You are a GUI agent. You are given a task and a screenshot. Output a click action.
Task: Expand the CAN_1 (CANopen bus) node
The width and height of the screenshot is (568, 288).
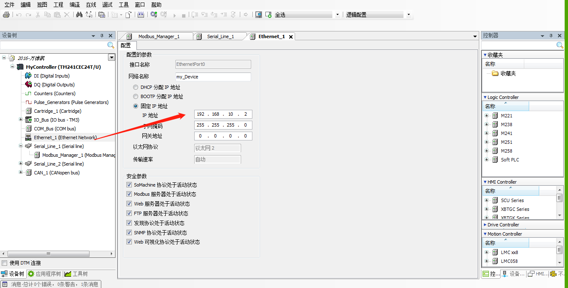coord(21,173)
